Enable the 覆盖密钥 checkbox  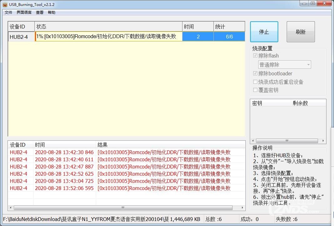tap(255, 90)
